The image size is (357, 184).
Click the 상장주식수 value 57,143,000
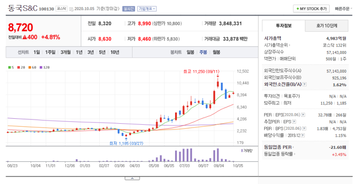337,52
